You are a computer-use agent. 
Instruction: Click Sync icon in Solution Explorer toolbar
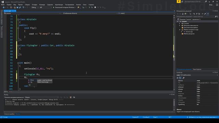tap(194, 14)
